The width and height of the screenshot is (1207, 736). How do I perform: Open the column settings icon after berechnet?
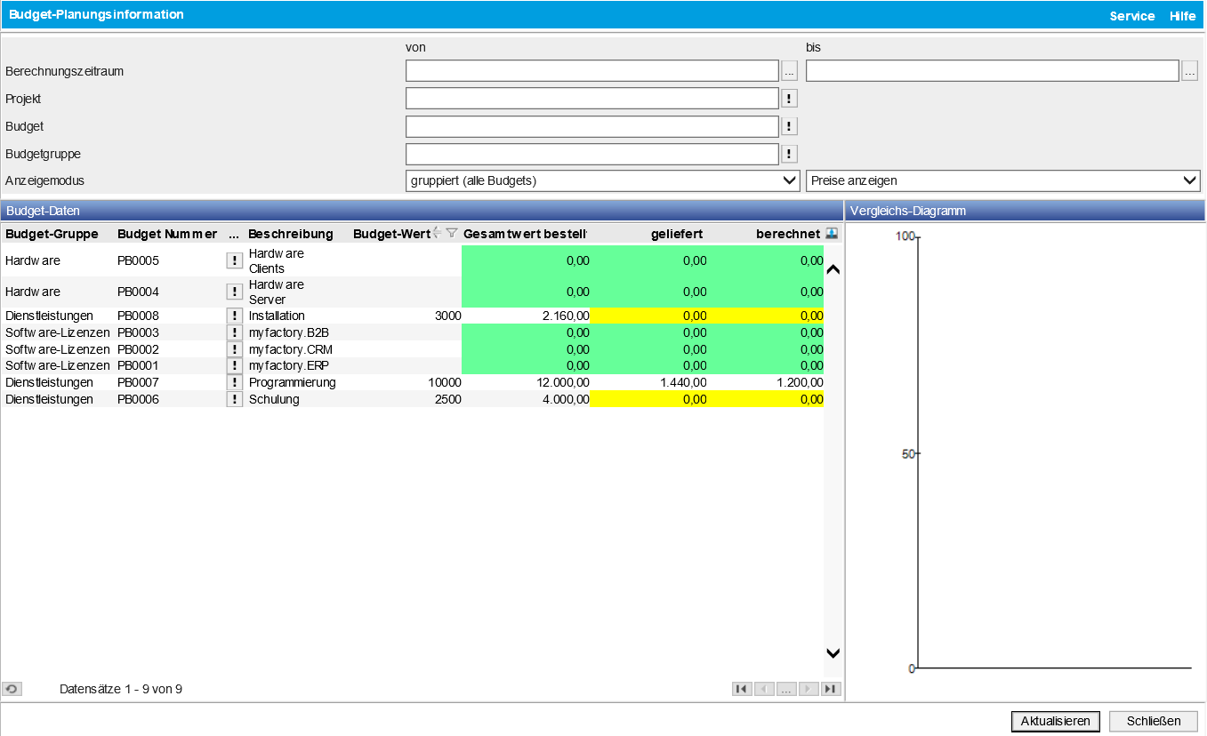(x=832, y=233)
